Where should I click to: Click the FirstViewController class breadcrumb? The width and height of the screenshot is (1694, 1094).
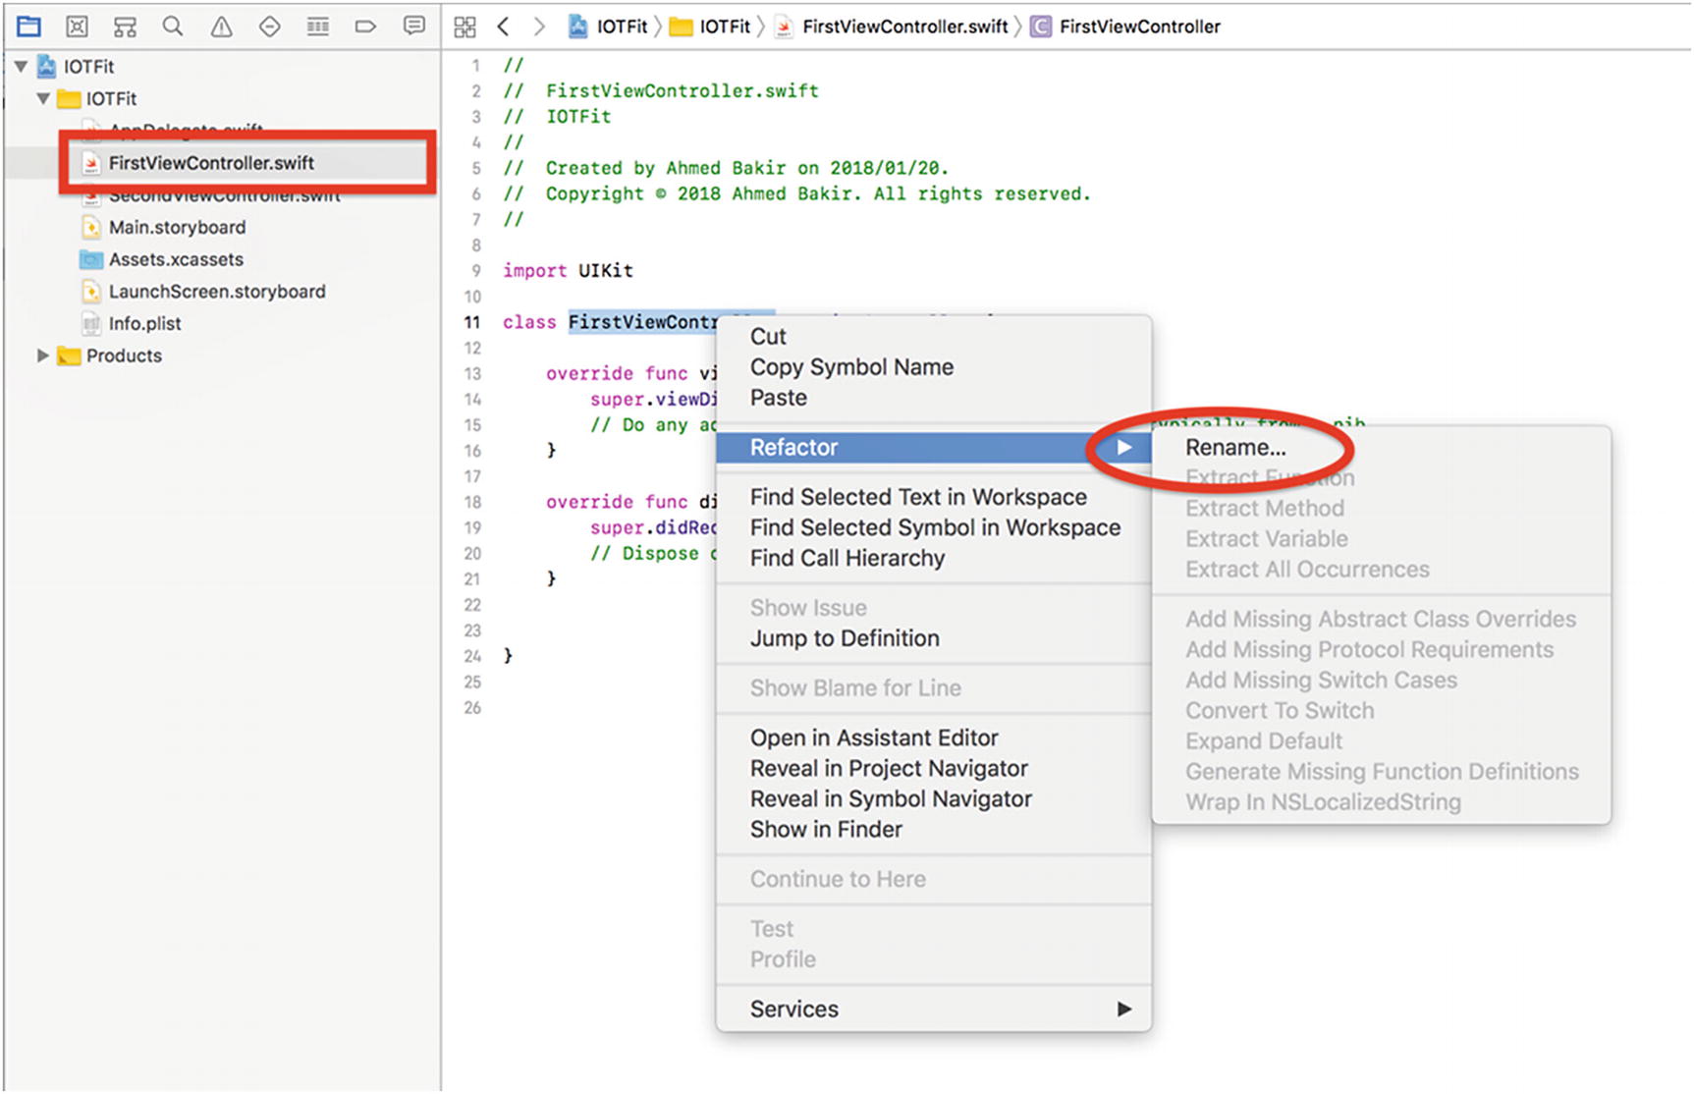pyautogui.click(x=1125, y=27)
